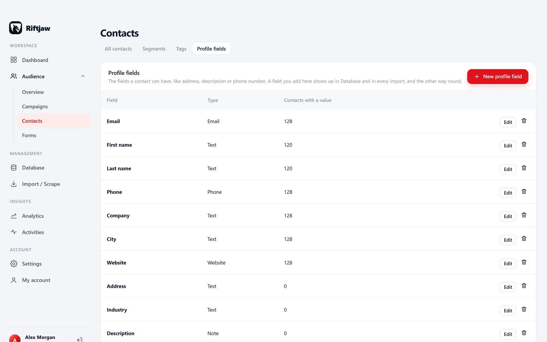Open Dashboard via its grid icon
This screenshot has height=342, width=547.
(14, 60)
